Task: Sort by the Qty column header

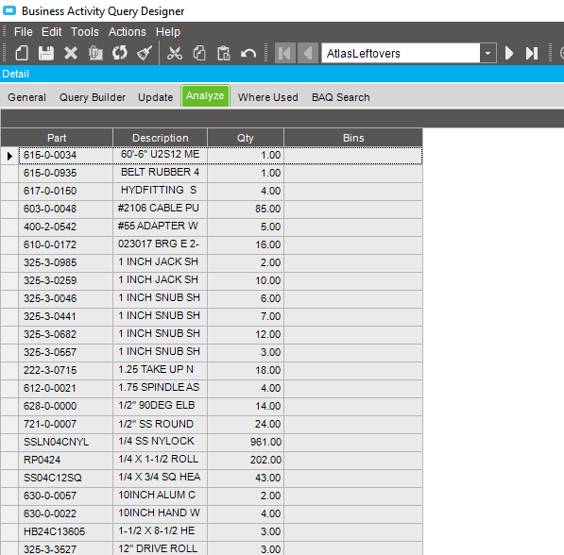Action: 246,138
